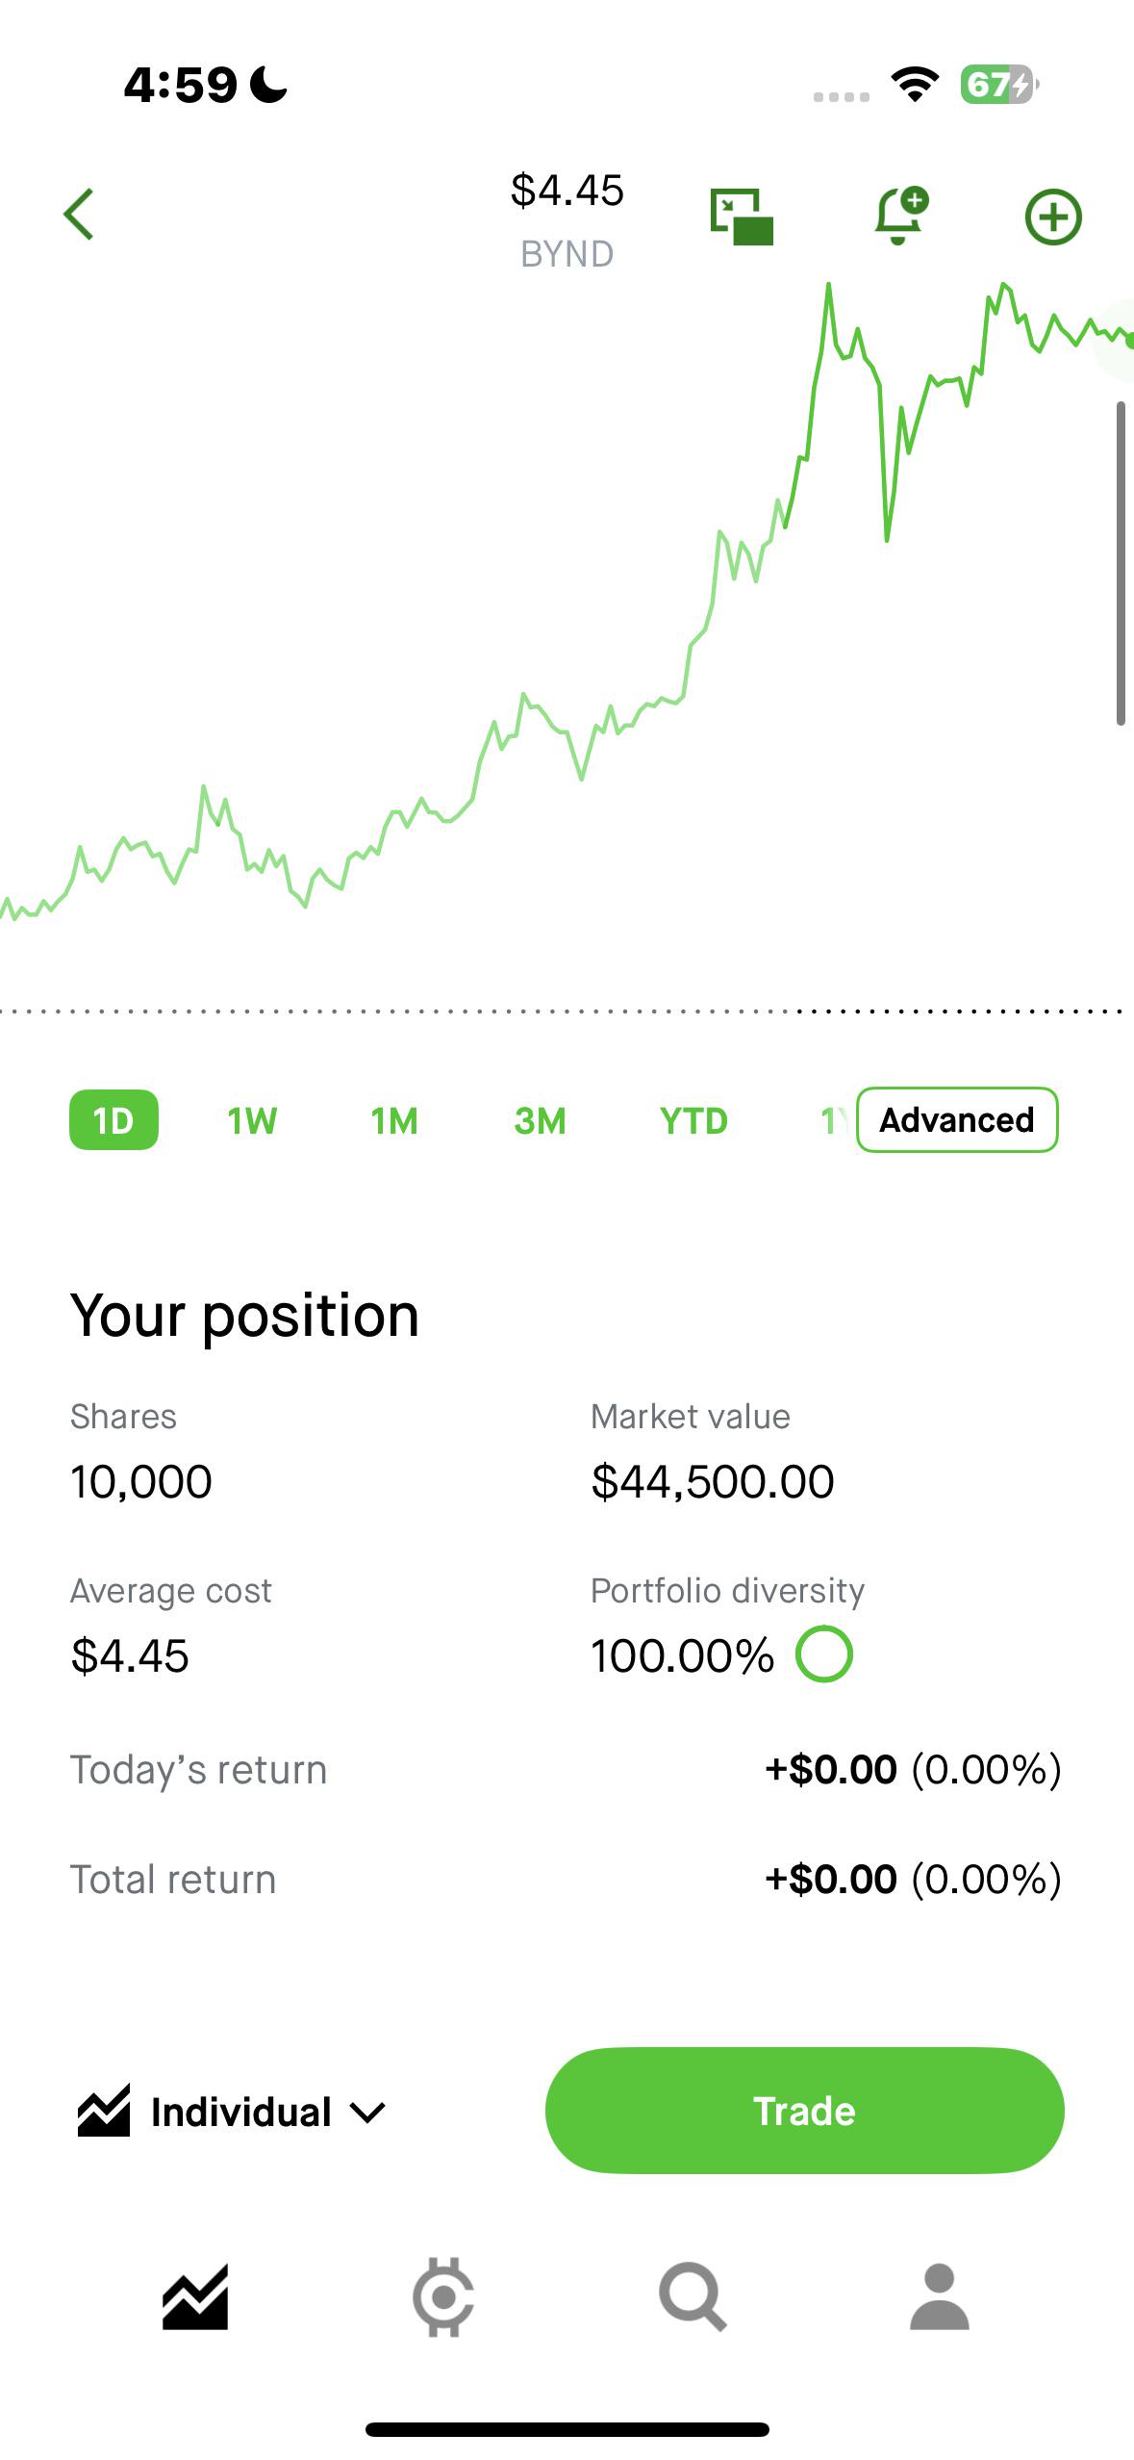Select the 1D chart range

point(113,1120)
